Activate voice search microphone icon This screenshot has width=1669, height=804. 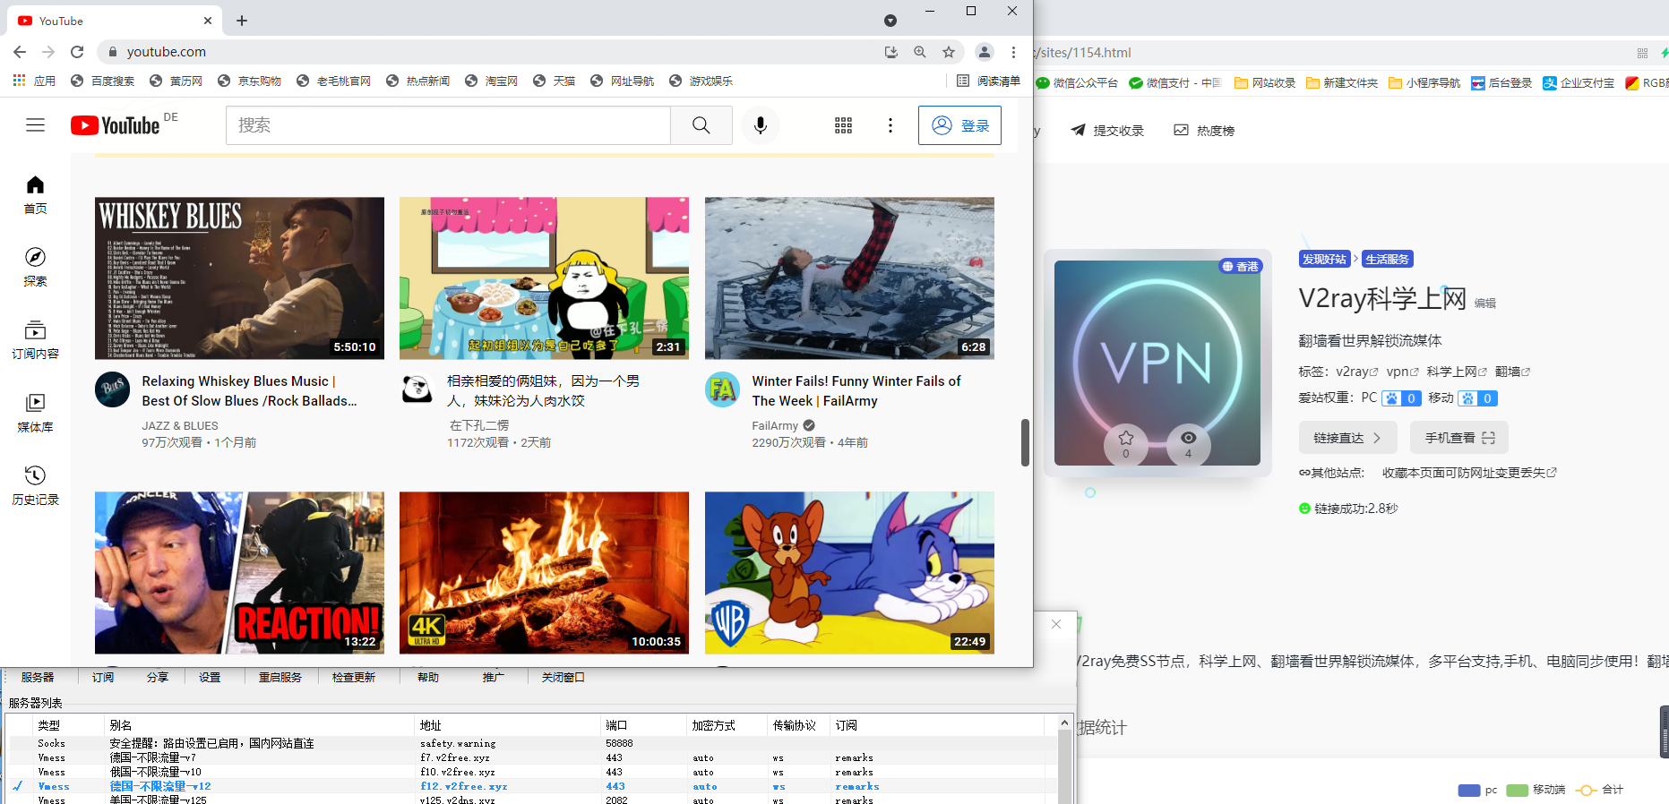[x=761, y=125]
